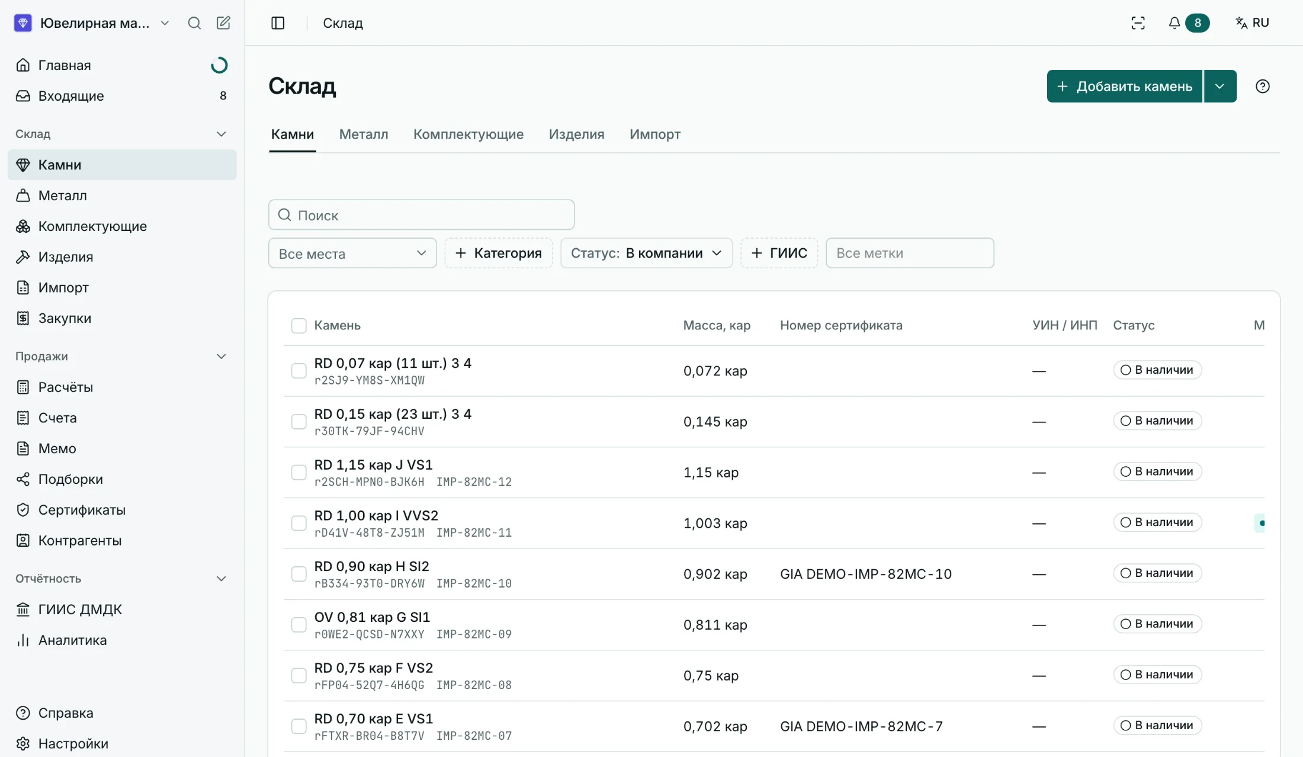Check the row RD 0,70 кар E VS1

pyautogui.click(x=299, y=727)
